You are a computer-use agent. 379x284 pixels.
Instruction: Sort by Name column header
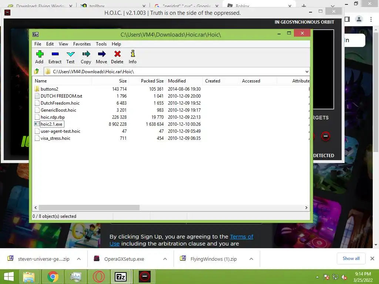(x=62, y=81)
